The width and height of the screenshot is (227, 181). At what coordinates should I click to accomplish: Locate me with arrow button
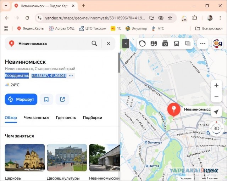(x=216, y=112)
